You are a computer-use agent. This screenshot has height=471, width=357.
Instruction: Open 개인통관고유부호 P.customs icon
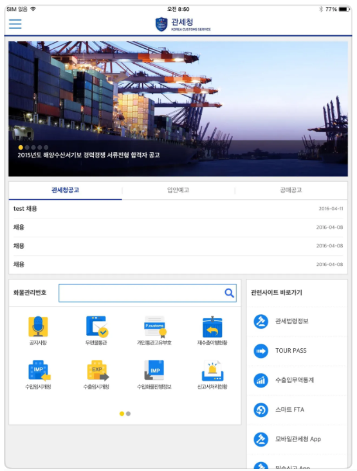155,326
